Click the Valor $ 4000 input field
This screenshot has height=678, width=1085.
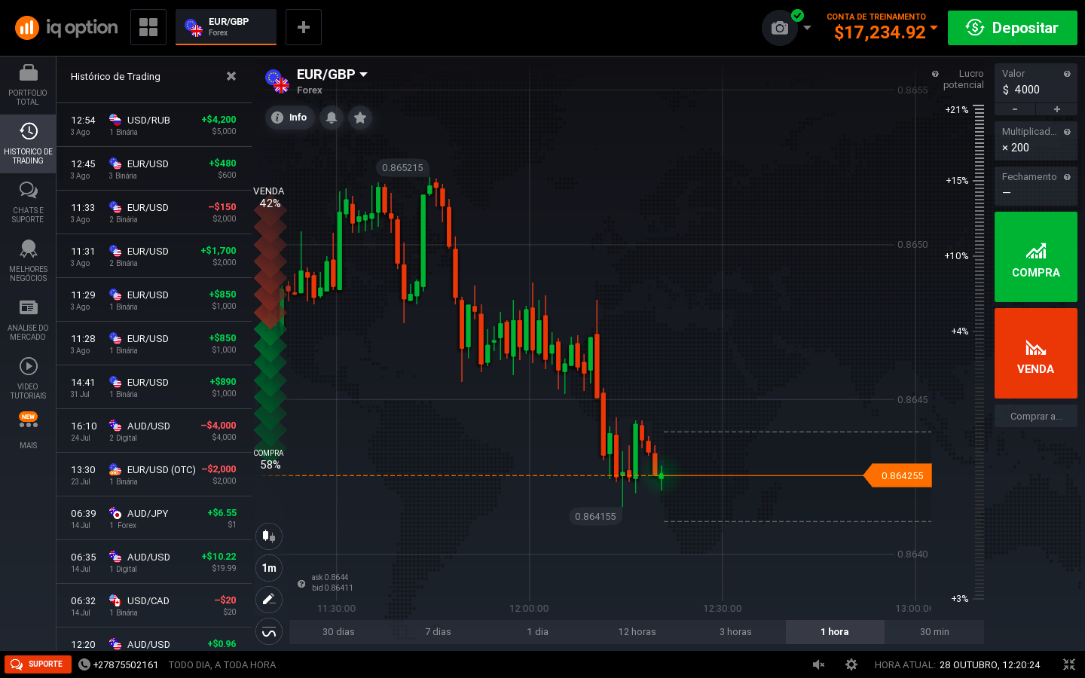(1036, 83)
